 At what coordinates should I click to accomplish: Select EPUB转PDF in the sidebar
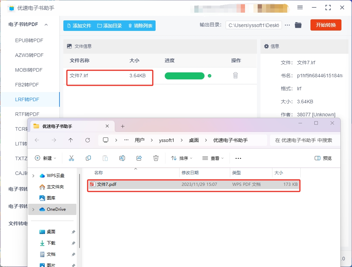click(x=29, y=40)
